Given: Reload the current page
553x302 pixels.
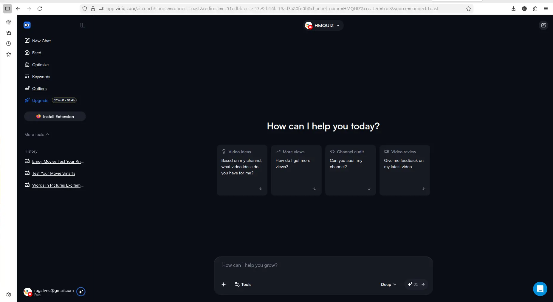Looking at the screenshot, I should click(x=40, y=9).
